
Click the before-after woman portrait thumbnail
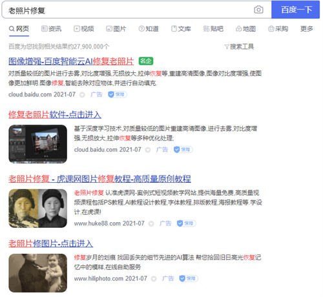click(x=38, y=209)
